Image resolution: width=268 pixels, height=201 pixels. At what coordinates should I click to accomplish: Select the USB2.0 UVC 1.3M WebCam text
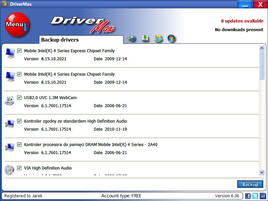click(x=51, y=97)
